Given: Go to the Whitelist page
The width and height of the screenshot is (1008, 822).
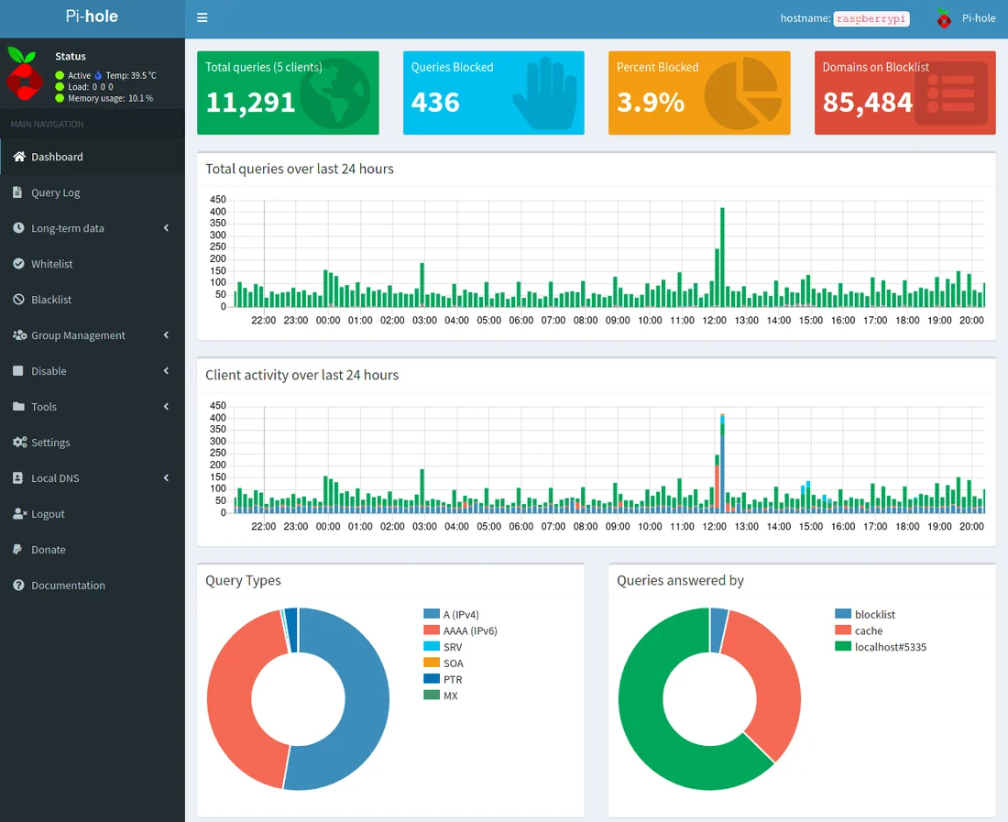Looking at the screenshot, I should pos(93,264).
